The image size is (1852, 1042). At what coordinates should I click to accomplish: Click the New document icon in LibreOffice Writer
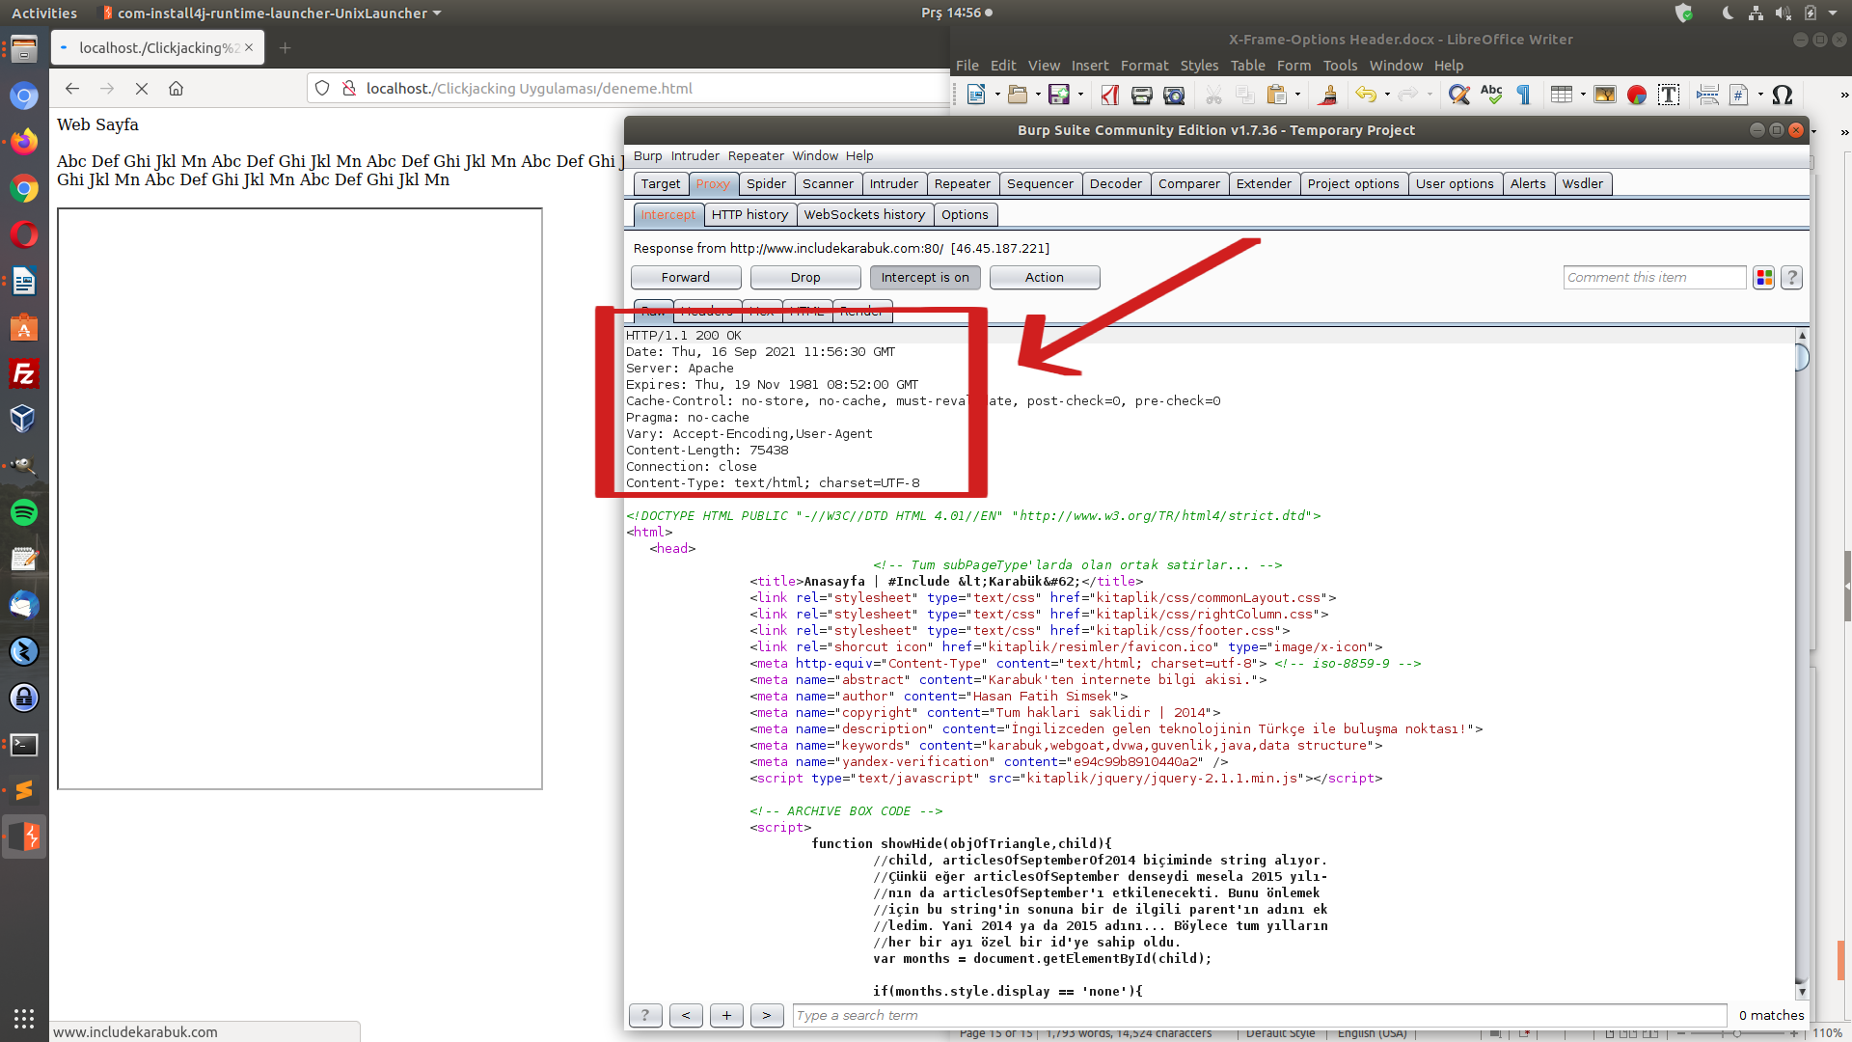pyautogui.click(x=975, y=95)
